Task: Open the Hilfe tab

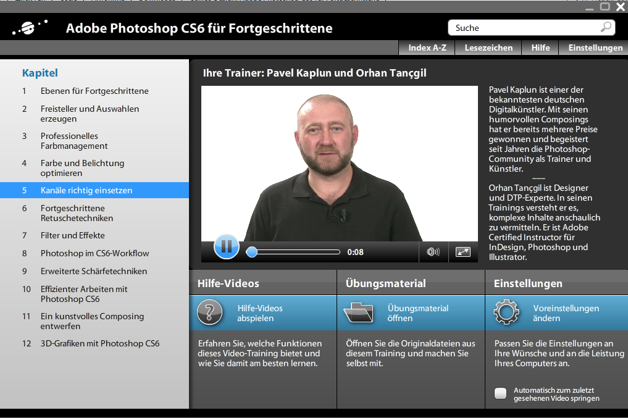Action: click(540, 48)
